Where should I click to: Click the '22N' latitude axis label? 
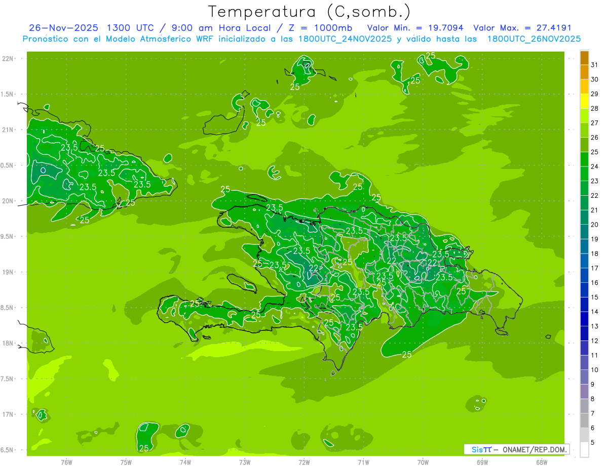tap(8, 59)
